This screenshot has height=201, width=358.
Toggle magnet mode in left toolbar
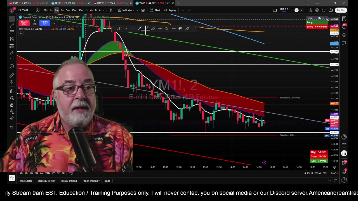tap(12, 91)
